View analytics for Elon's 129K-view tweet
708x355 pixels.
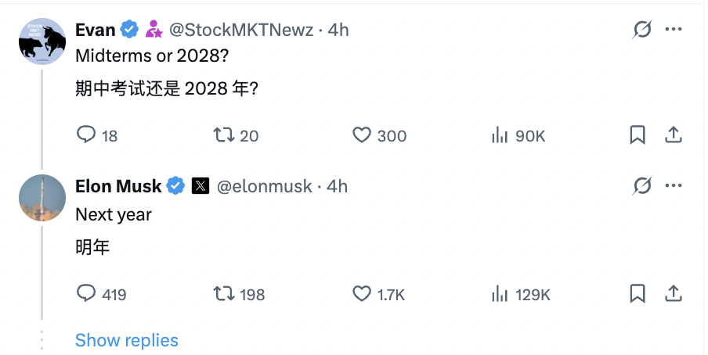(x=500, y=294)
